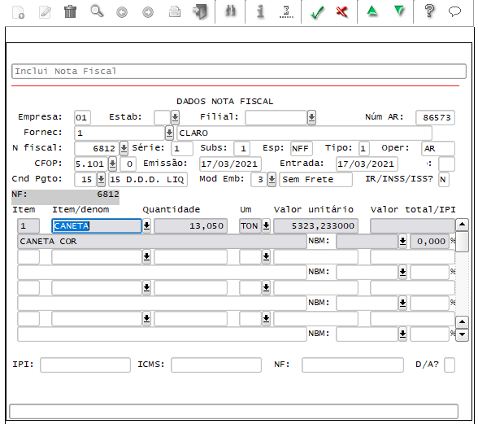Click the CANETA COR description field
Screen dimensions: 478x424
coord(162,242)
